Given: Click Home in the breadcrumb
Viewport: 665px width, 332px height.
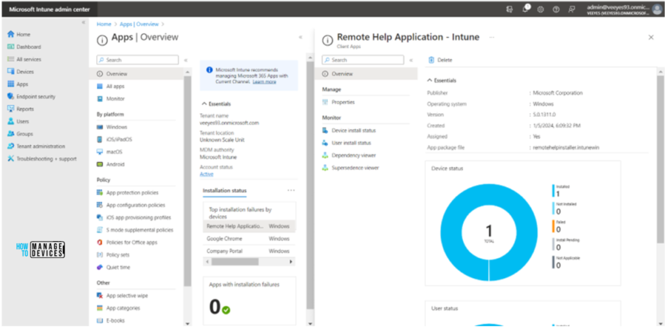Looking at the screenshot, I should pos(104,24).
